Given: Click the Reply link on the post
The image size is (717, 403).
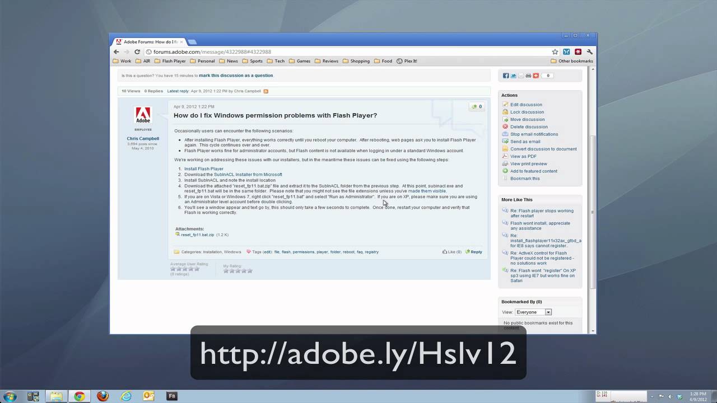Looking at the screenshot, I should pos(474,252).
